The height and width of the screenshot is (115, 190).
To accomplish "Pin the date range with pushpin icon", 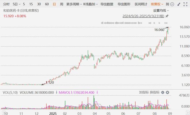I will pyautogui.click(x=167, y=16).
